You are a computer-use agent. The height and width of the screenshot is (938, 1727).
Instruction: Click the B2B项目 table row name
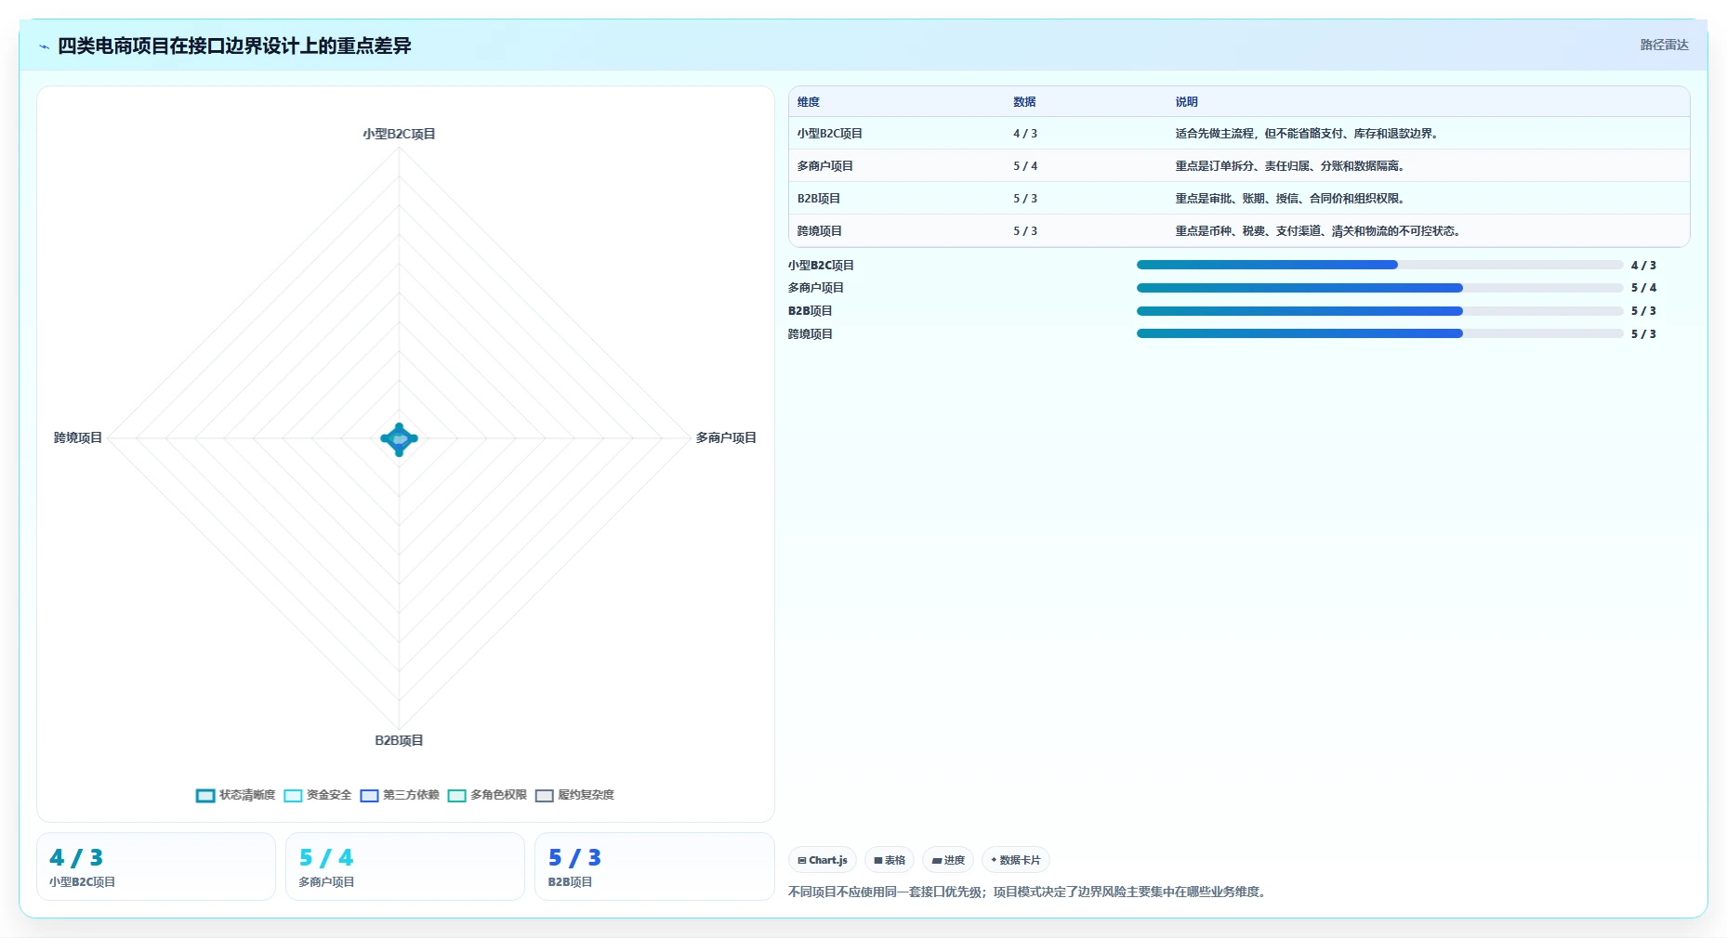(818, 199)
